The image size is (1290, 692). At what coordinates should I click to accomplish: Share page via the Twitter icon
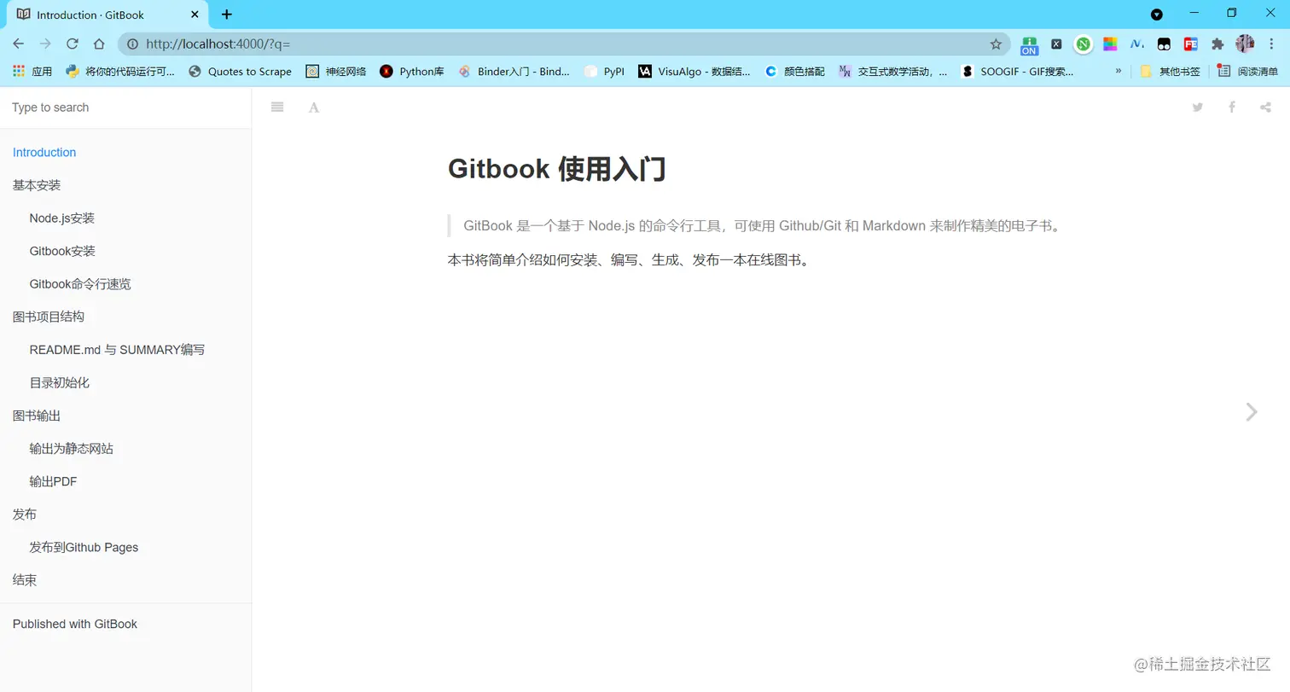pyautogui.click(x=1198, y=107)
